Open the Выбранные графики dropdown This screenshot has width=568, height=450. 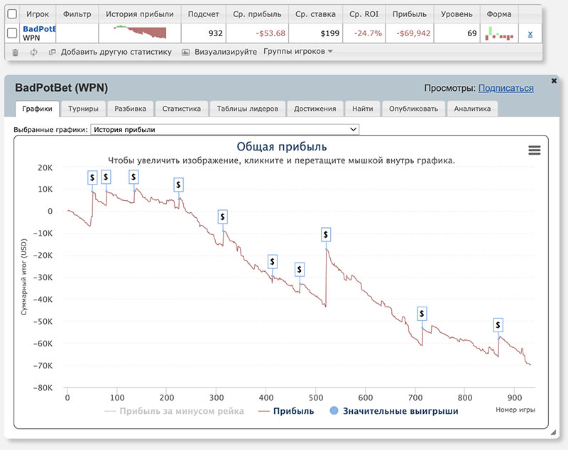[225, 129]
